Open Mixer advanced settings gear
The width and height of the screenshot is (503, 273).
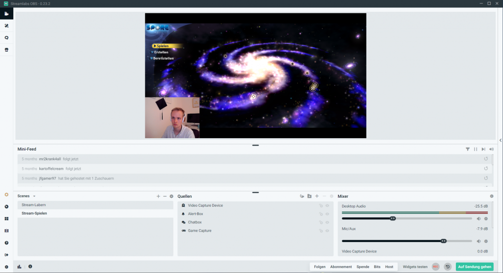491,196
